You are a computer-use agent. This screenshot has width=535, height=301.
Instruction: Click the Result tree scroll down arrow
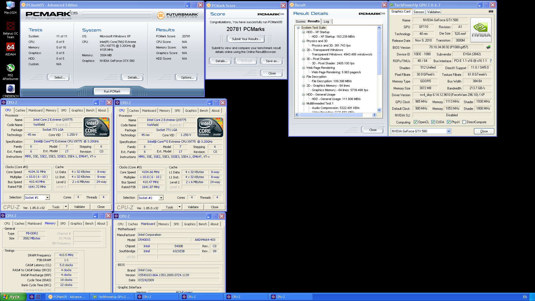click(379, 110)
